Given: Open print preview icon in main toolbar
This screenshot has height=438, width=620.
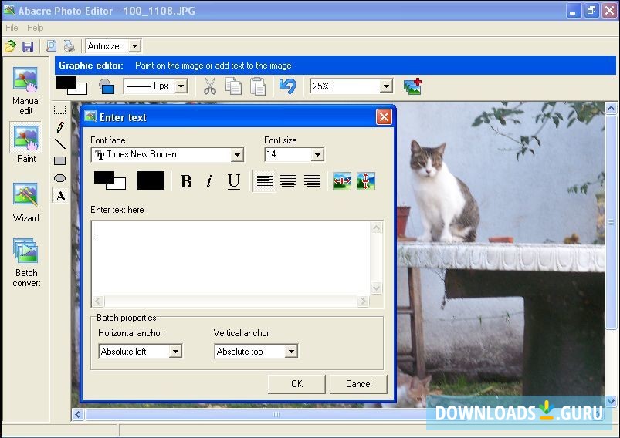Looking at the screenshot, I should (x=51, y=46).
